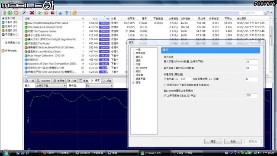
Task: Click the status icon of Law Abiding Citizen row
Action: click(26, 52)
